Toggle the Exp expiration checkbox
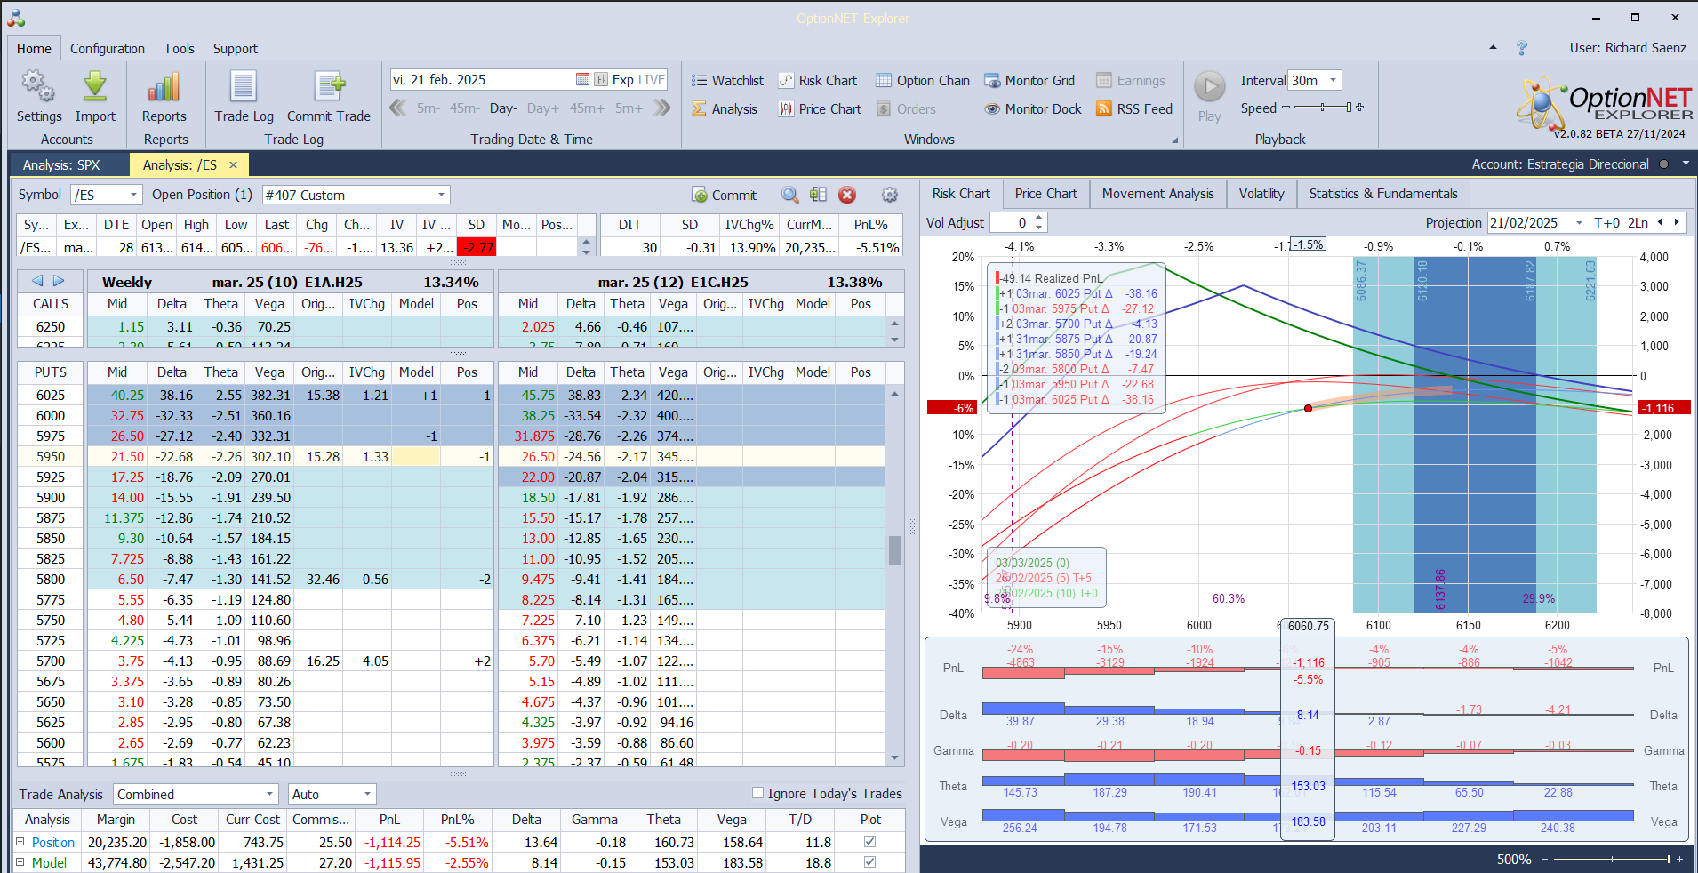 point(601,80)
